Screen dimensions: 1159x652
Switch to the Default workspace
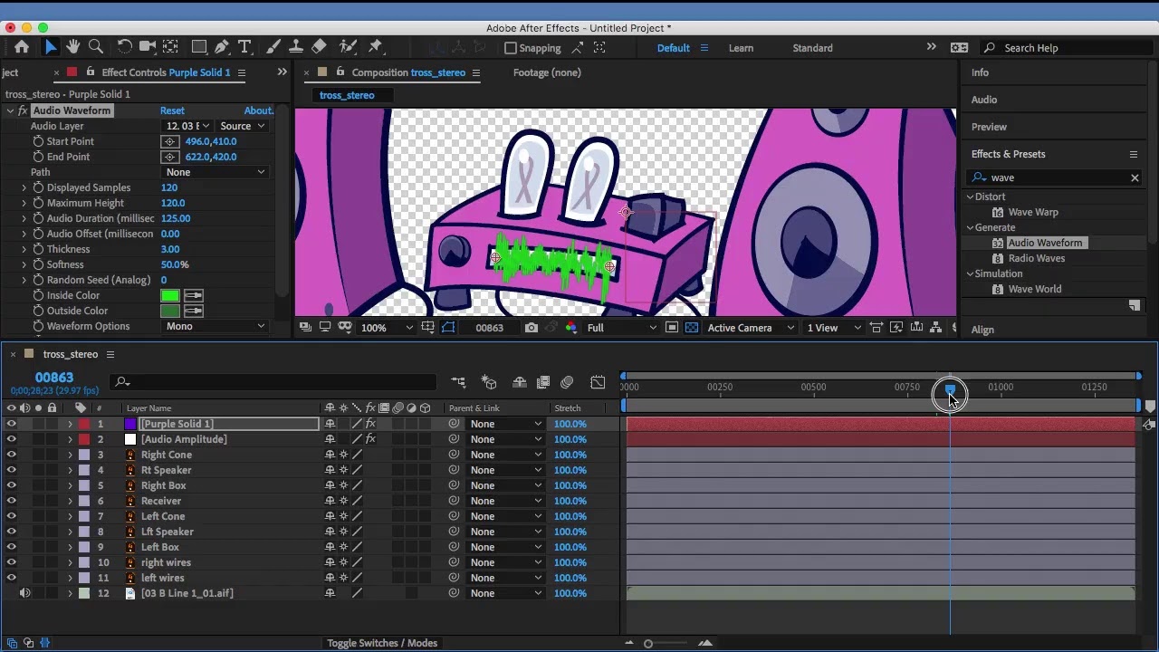[x=673, y=48]
